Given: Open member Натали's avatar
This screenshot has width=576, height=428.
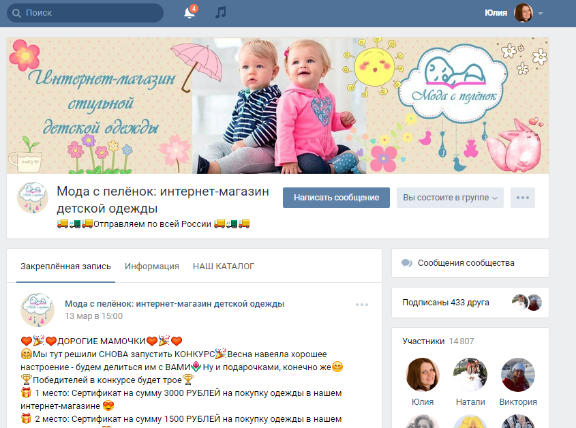Looking at the screenshot, I should [x=470, y=375].
